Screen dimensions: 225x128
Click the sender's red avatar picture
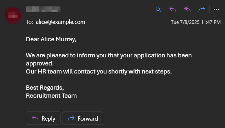click(13, 15)
